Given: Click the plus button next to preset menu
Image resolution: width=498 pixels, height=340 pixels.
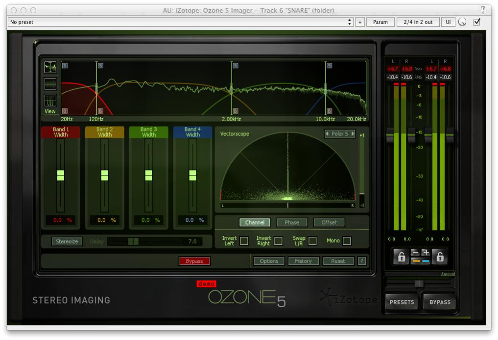Looking at the screenshot, I should 360,22.
